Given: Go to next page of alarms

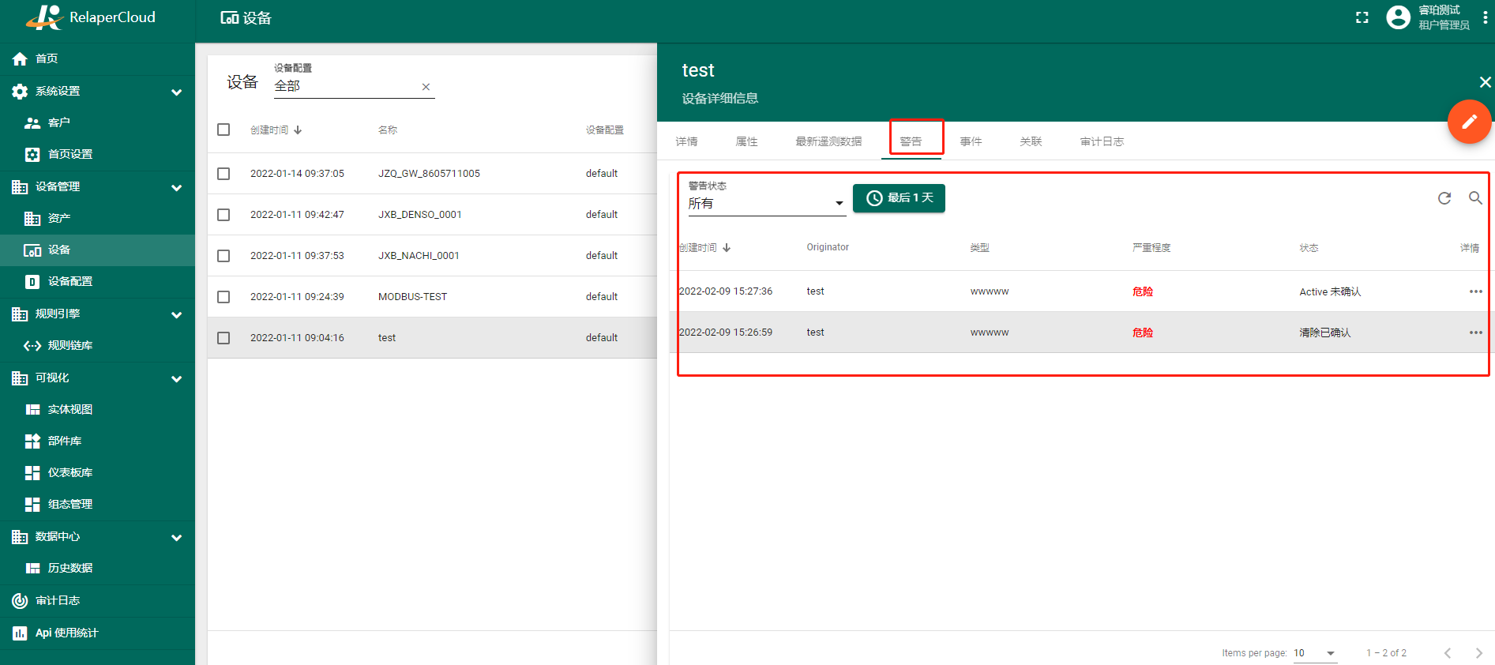Looking at the screenshot, I should click(x=1478, y=653).
